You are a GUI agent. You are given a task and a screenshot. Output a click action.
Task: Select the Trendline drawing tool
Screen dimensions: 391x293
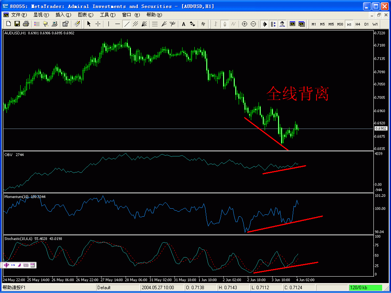(x=127, y=24)
